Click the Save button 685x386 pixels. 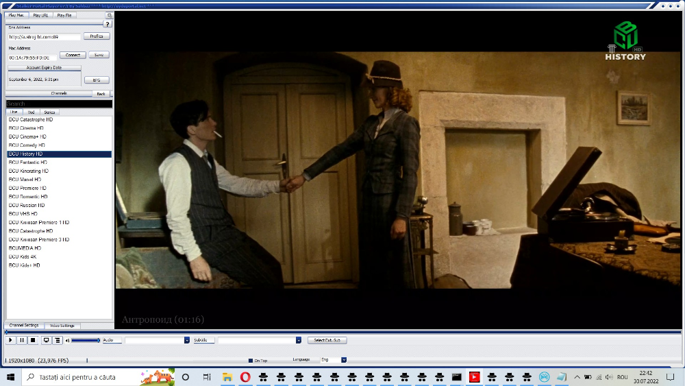click(99, 55)
